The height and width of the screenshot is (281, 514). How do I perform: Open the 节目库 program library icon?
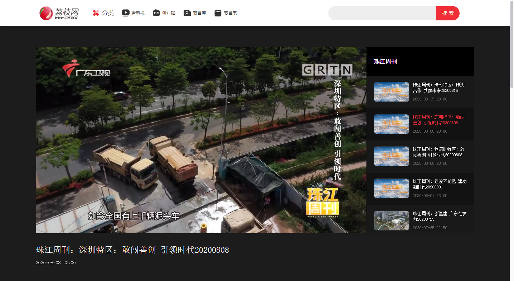click(x=187, y=13)
